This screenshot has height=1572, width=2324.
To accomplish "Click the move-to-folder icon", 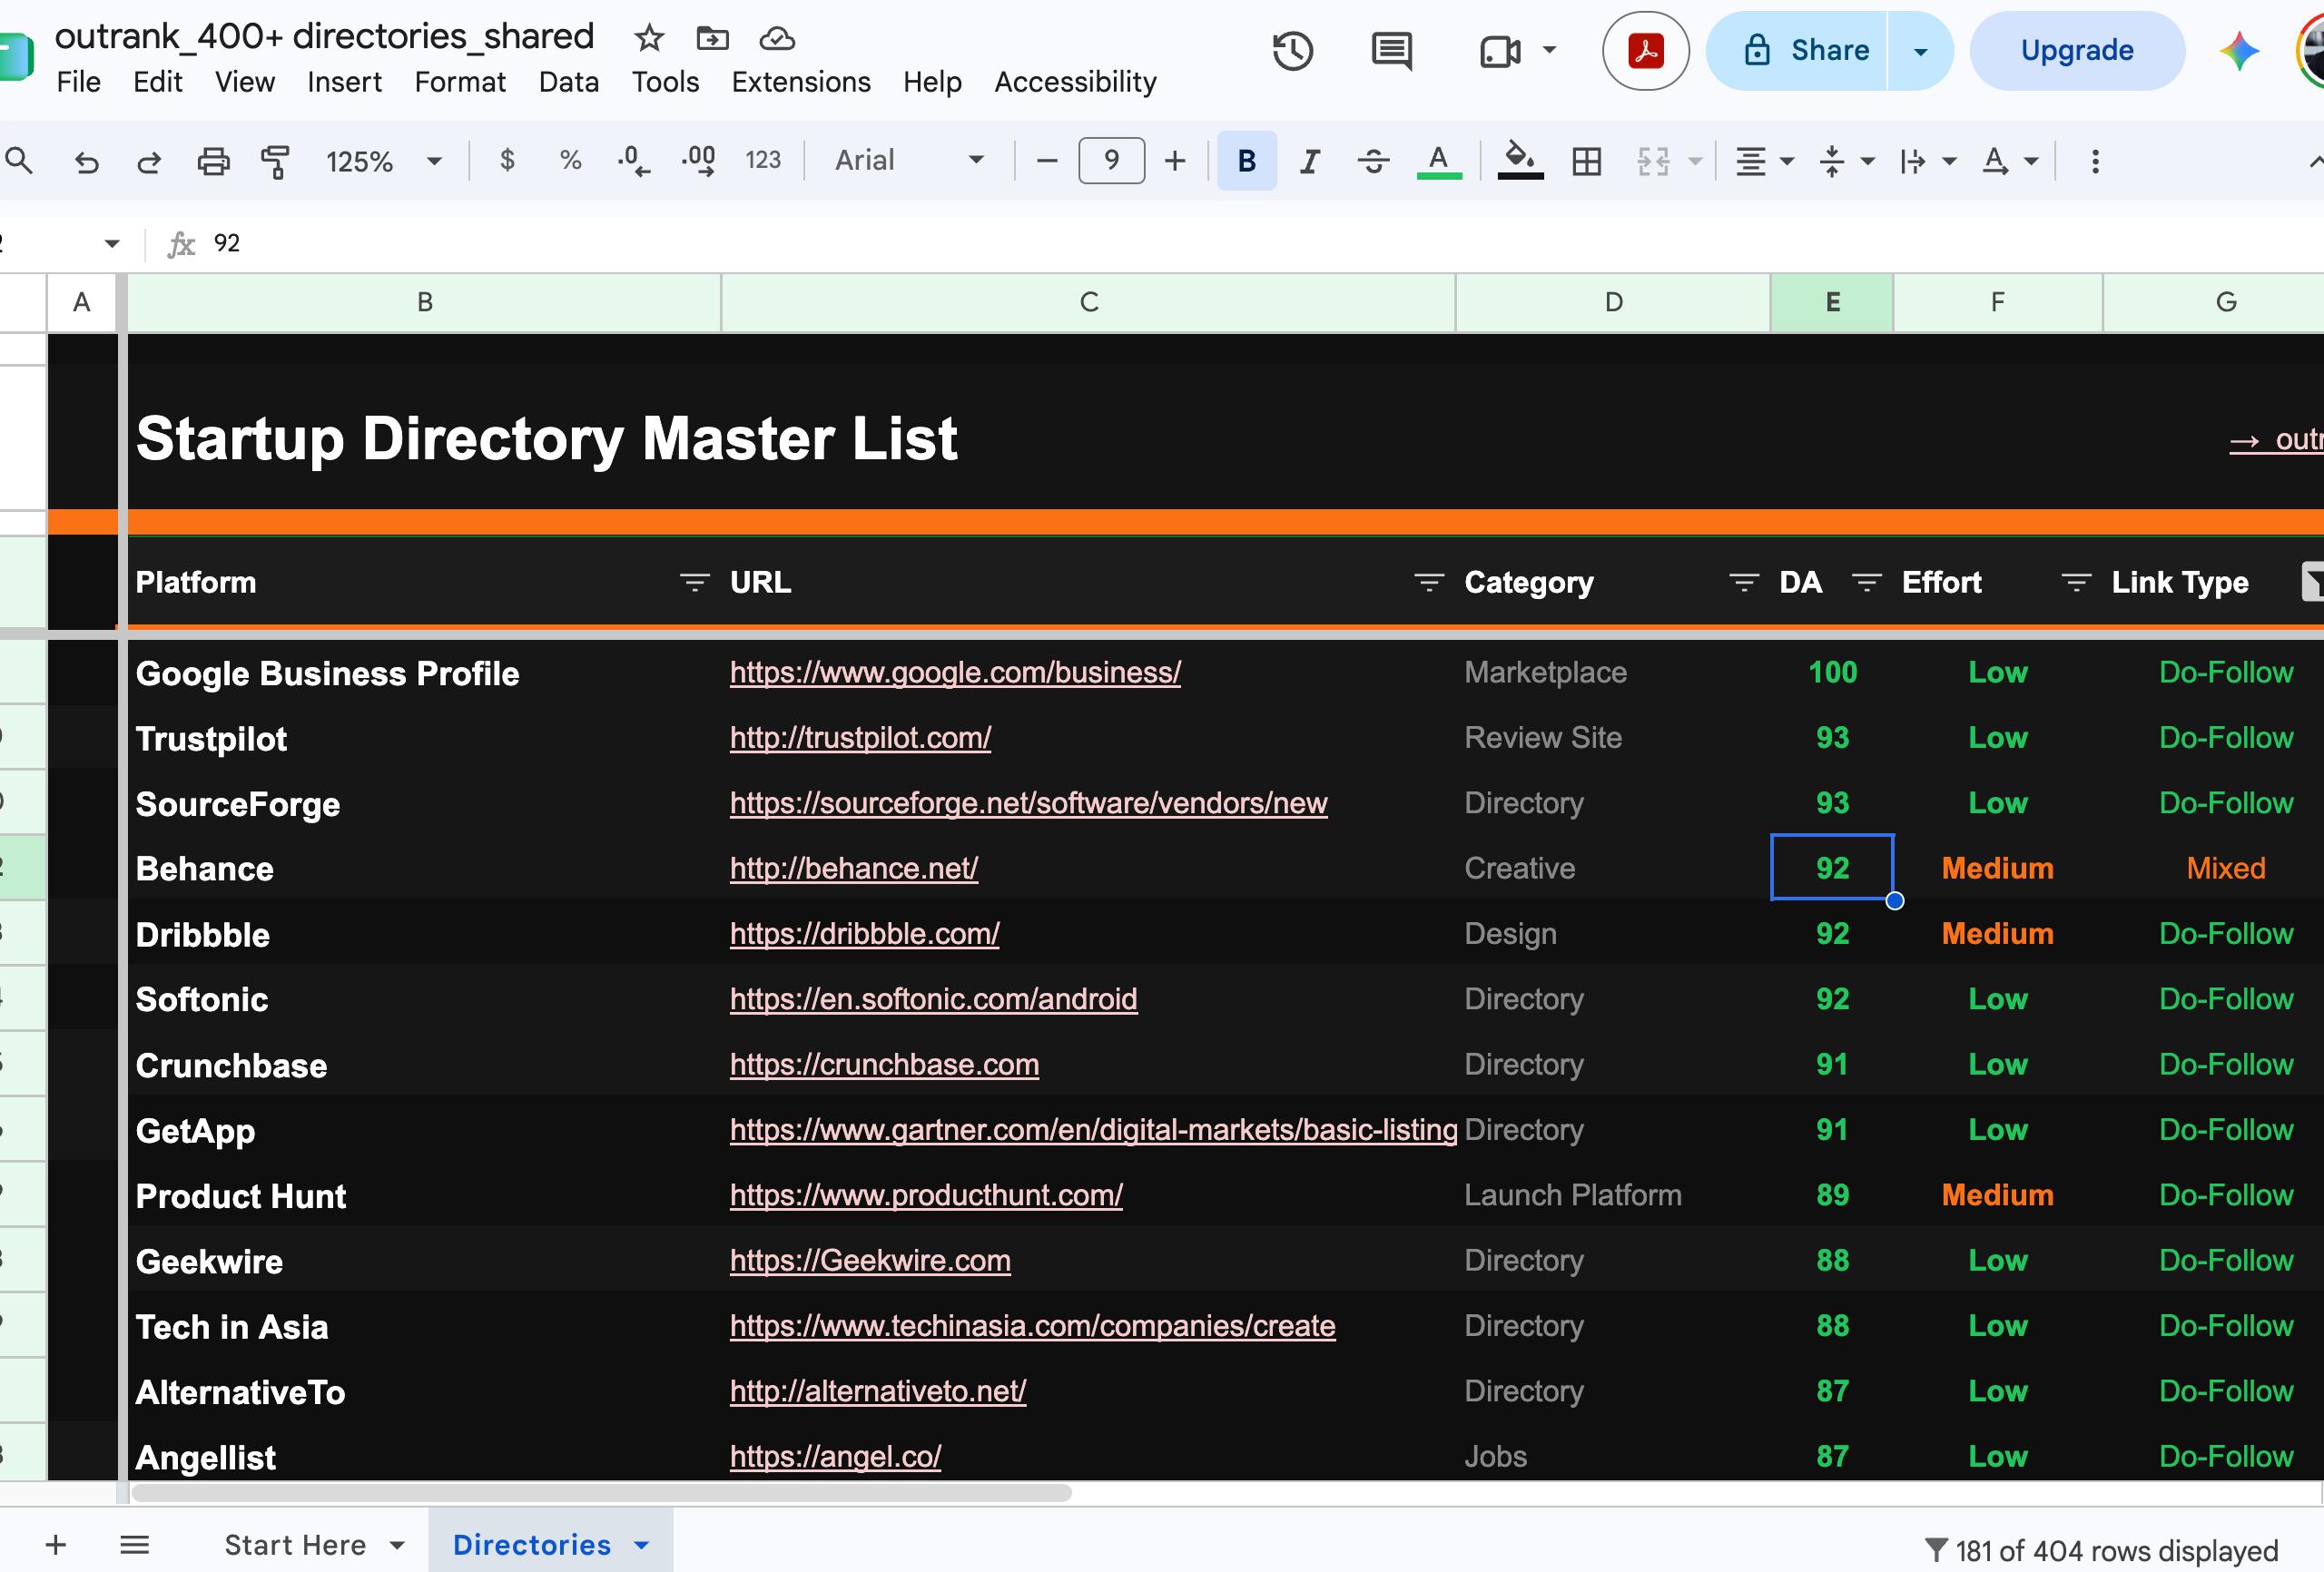I will click(712, 39).
